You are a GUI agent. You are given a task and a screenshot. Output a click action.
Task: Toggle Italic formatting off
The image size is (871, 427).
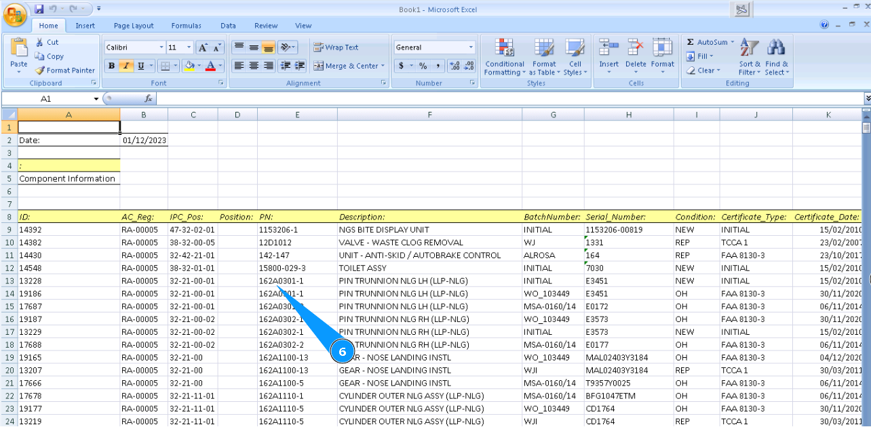(x=126, y=66)
